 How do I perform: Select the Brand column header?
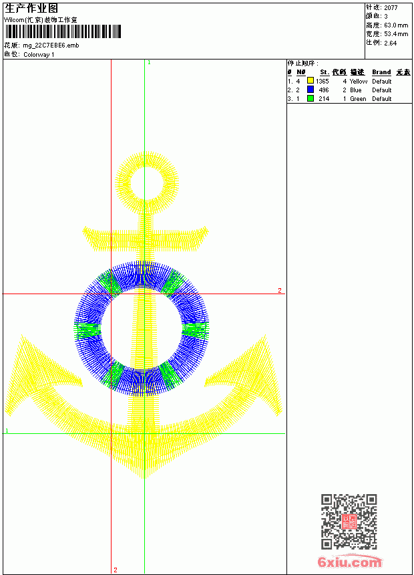[381, 72]
